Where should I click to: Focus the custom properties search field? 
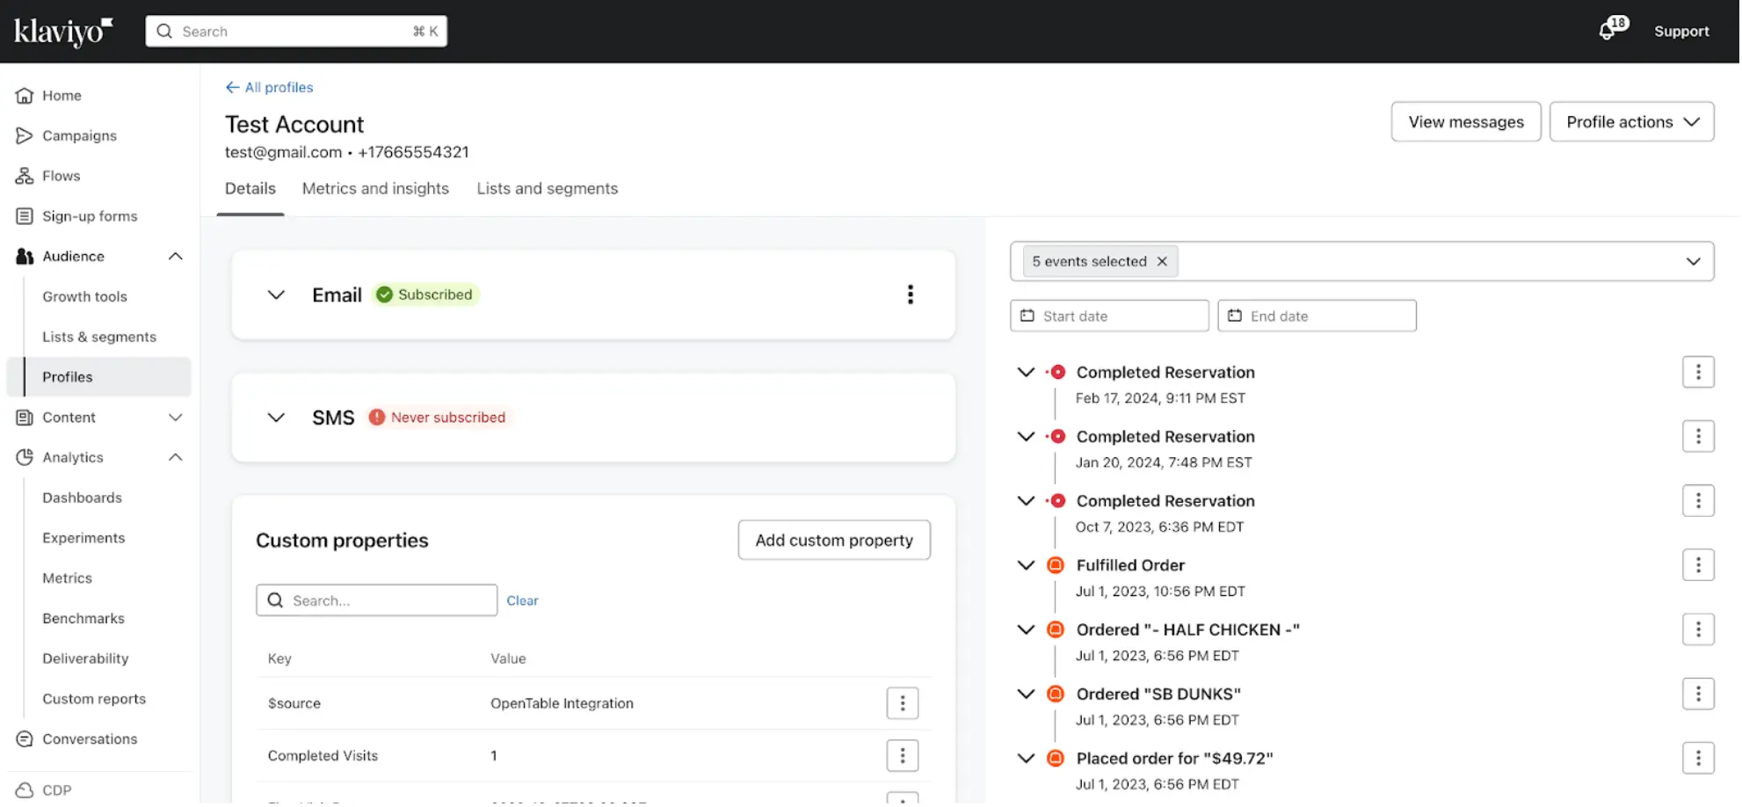387,600
